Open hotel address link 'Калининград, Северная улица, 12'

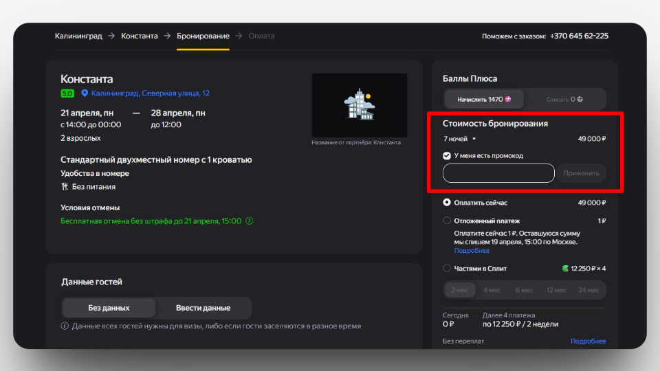(151, 93)
